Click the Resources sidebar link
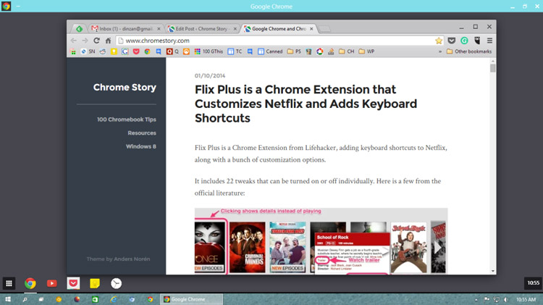This screenshot has width=543, height=305. click(x=142, y=133)
